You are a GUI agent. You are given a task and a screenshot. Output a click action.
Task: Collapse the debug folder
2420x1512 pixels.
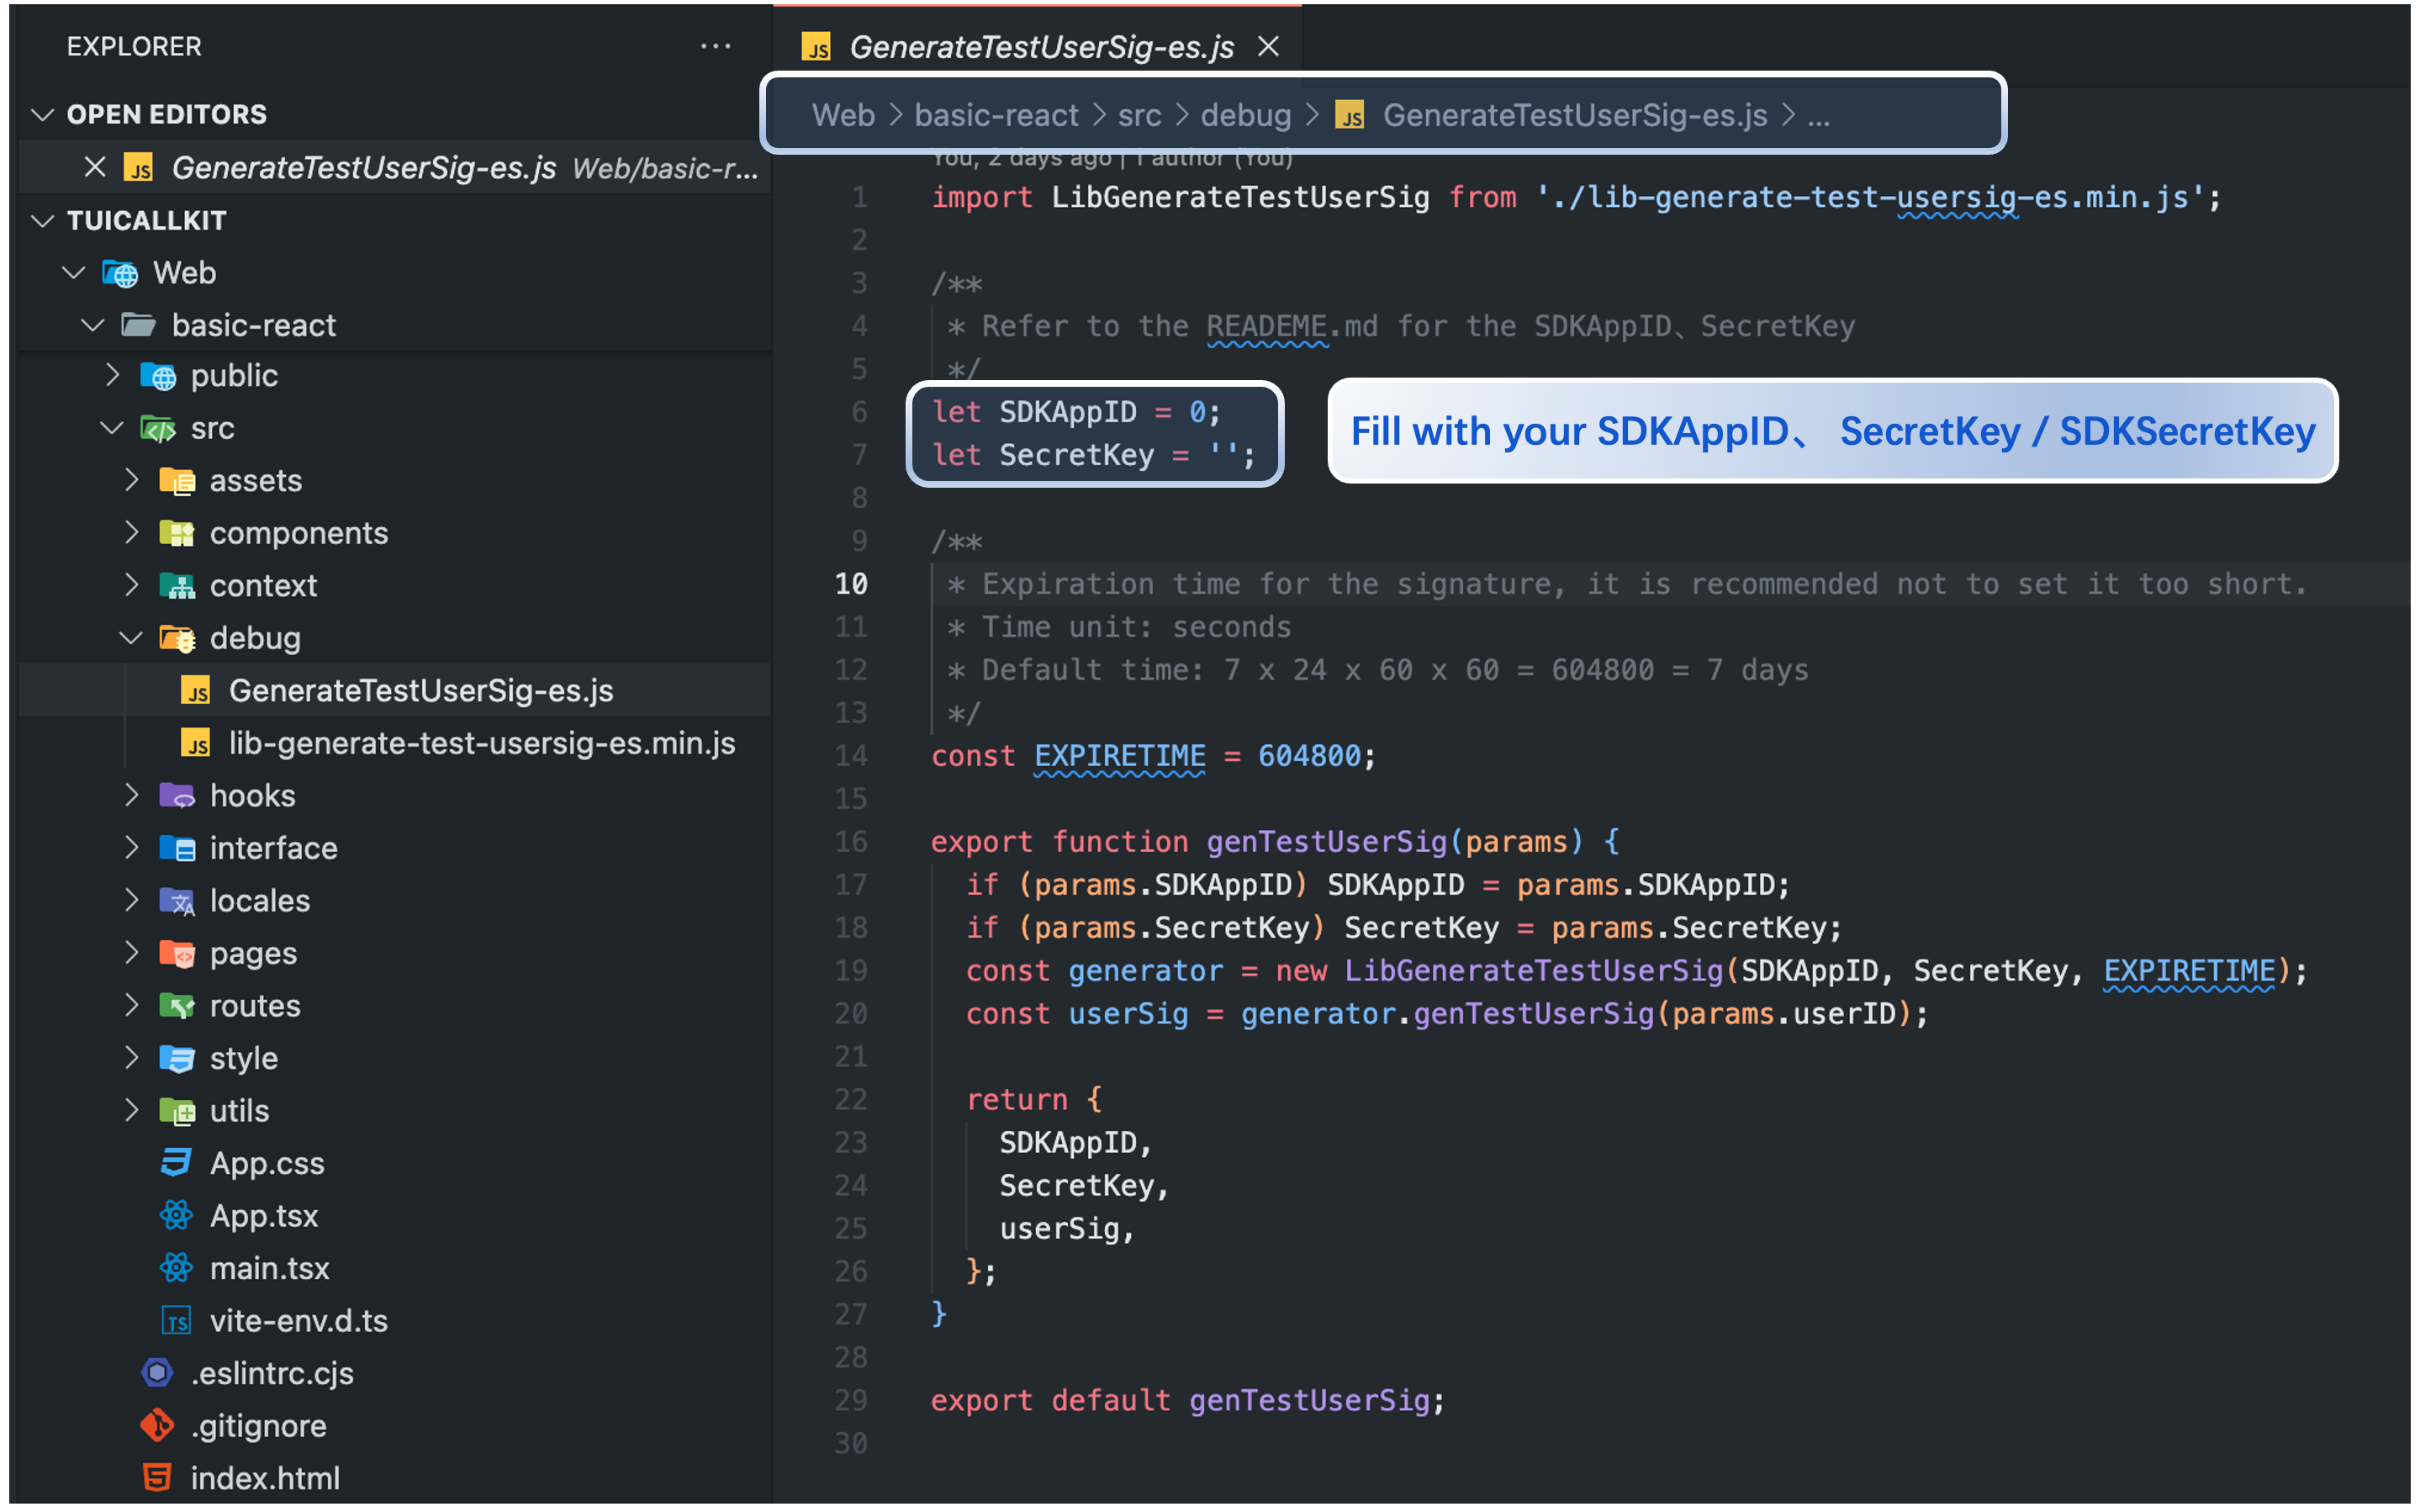[x=131, y=637]
